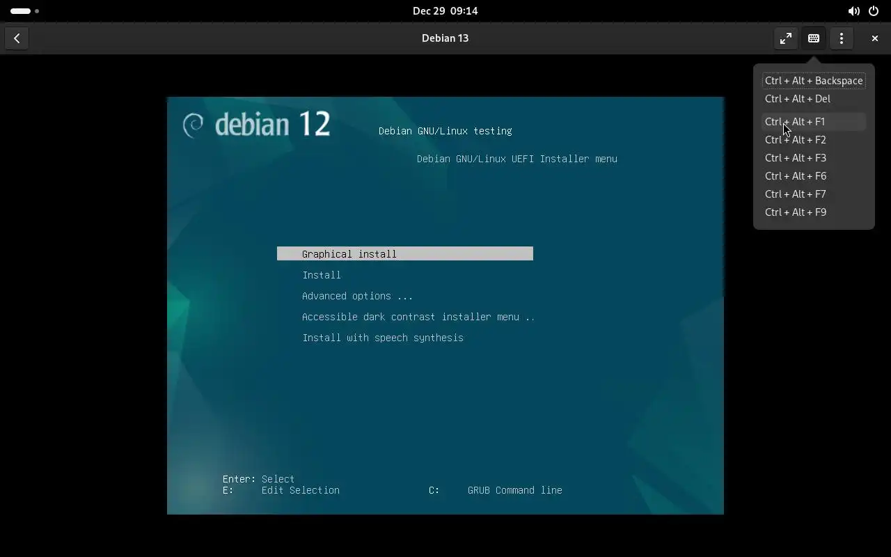Select the Graphical install boot entry

(x=405, y=254)
